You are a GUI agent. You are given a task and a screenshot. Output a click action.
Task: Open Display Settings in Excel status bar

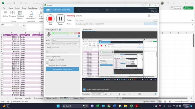(x=149, y=102)
